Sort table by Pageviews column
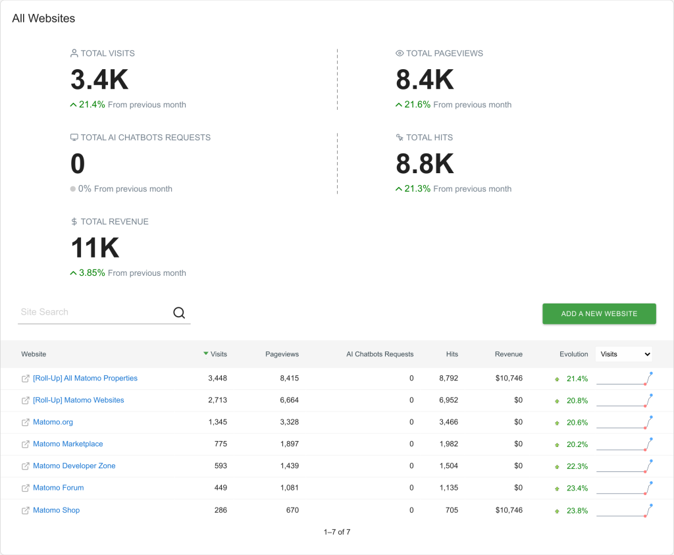 point(282,354)
